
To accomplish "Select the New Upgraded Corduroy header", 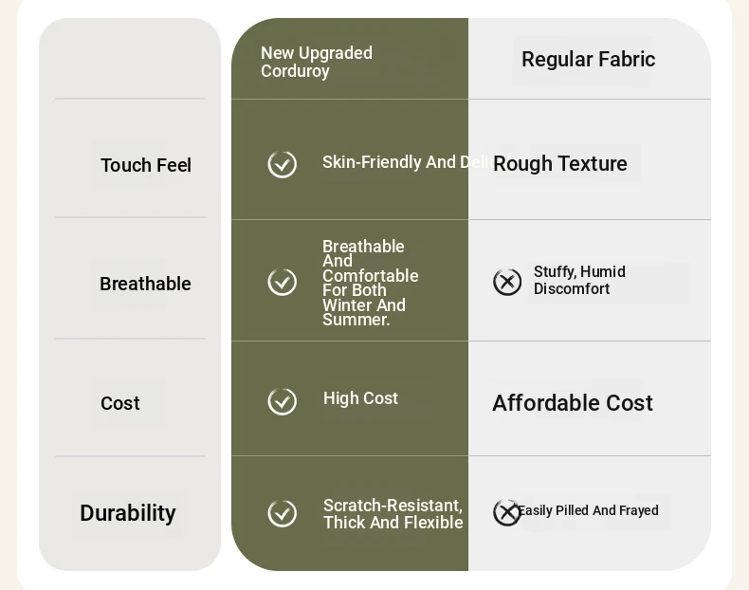I will 317,62.
